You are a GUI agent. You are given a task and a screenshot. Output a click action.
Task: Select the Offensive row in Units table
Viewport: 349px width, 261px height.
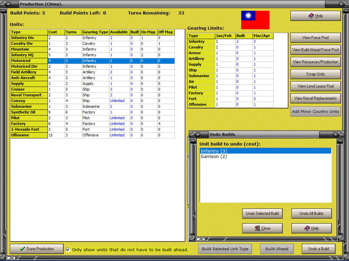coord(92,135)
